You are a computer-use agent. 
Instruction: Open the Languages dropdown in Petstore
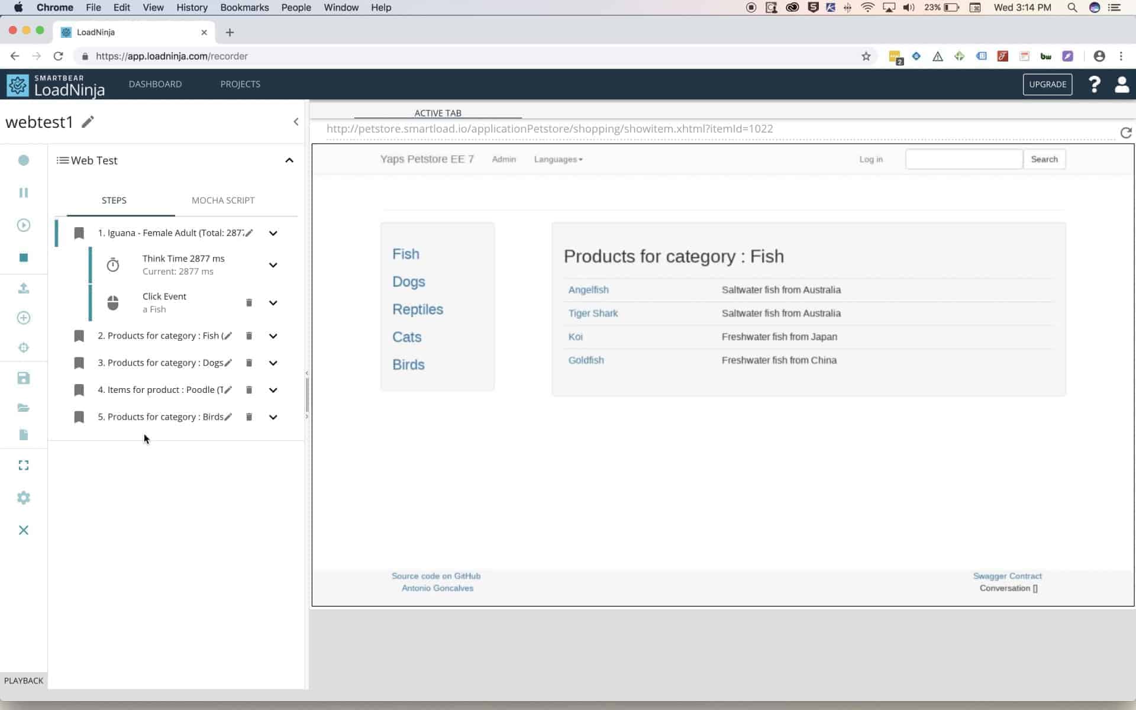[558, 159]
